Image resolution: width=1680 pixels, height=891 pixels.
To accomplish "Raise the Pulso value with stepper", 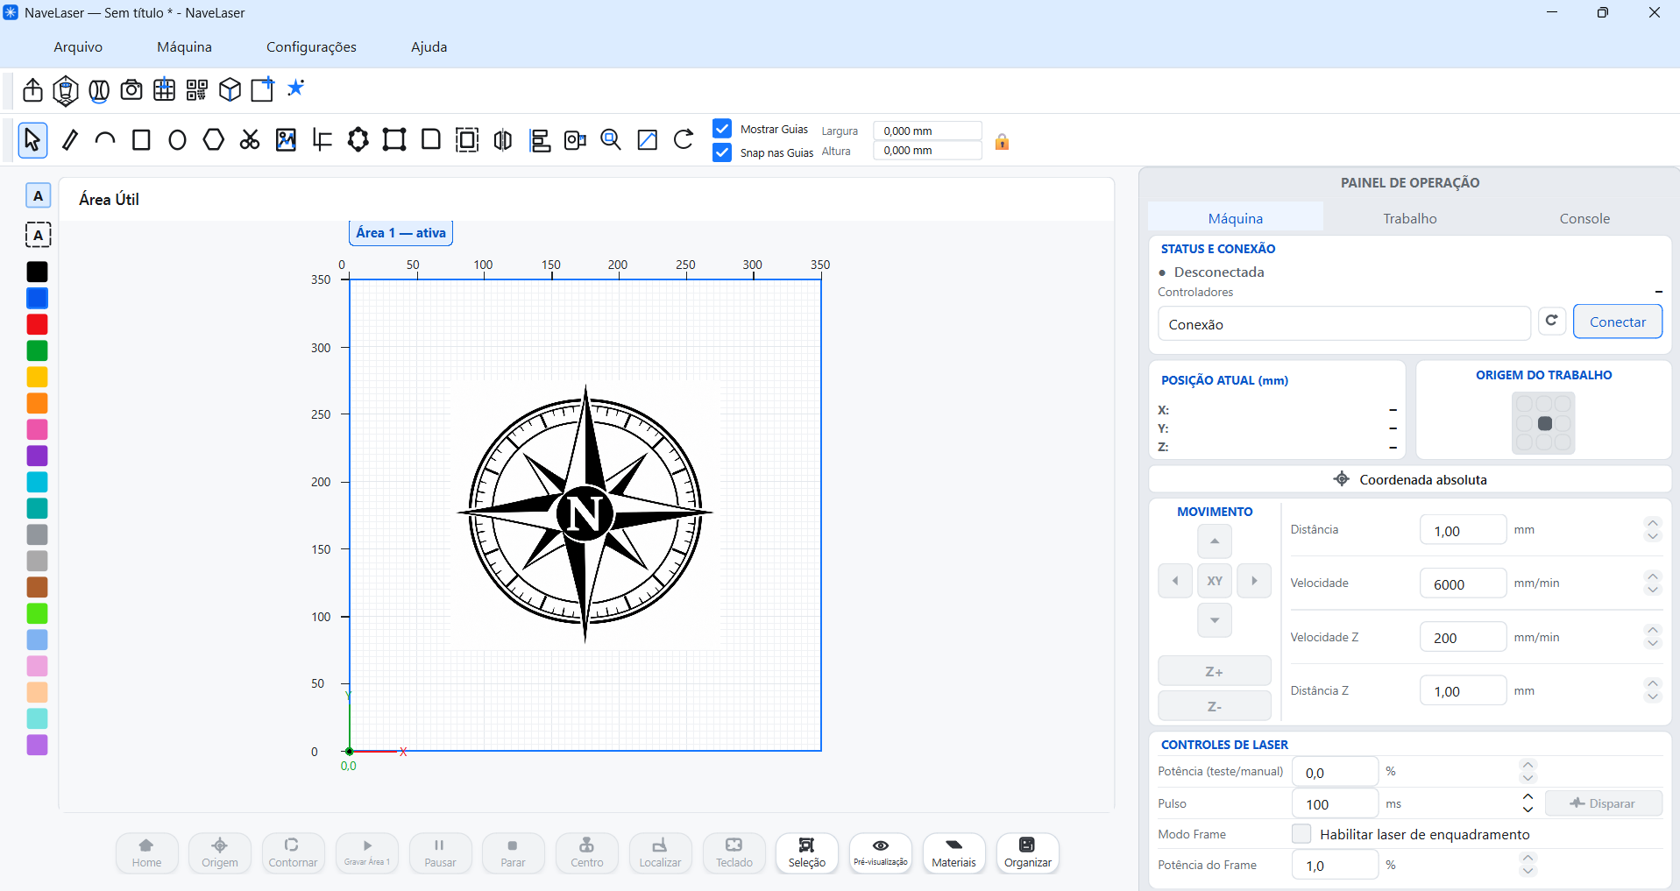I will tap(1528, 797).
